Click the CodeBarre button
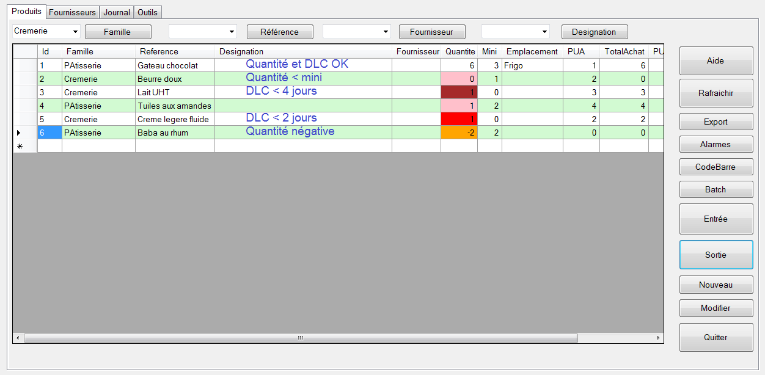 [x=716, y=167]
